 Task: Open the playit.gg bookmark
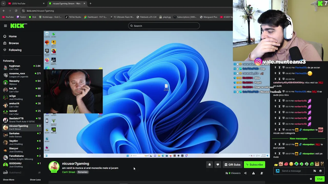165,17
